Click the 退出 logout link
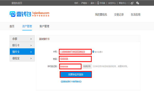Screen dimensions: 154x95 pyautogui.click(x=92, y=3)
